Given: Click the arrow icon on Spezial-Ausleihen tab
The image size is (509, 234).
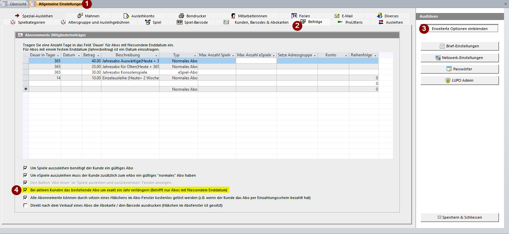Looking at the screenshot, I should pyautogui.click(x=17, y=16).
